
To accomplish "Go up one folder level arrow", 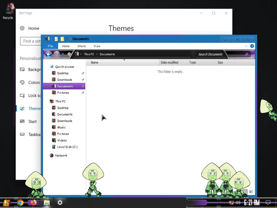I will [x=69, y=54].
